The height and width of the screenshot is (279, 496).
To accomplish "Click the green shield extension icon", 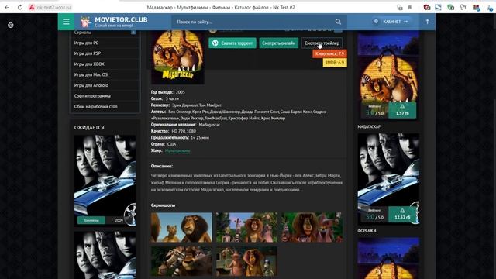I will pos(451,7).
